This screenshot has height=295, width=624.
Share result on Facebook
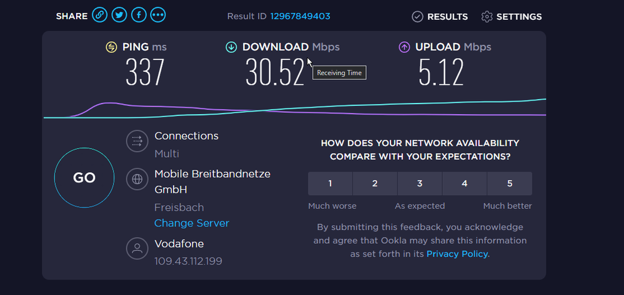click(139, 16)
